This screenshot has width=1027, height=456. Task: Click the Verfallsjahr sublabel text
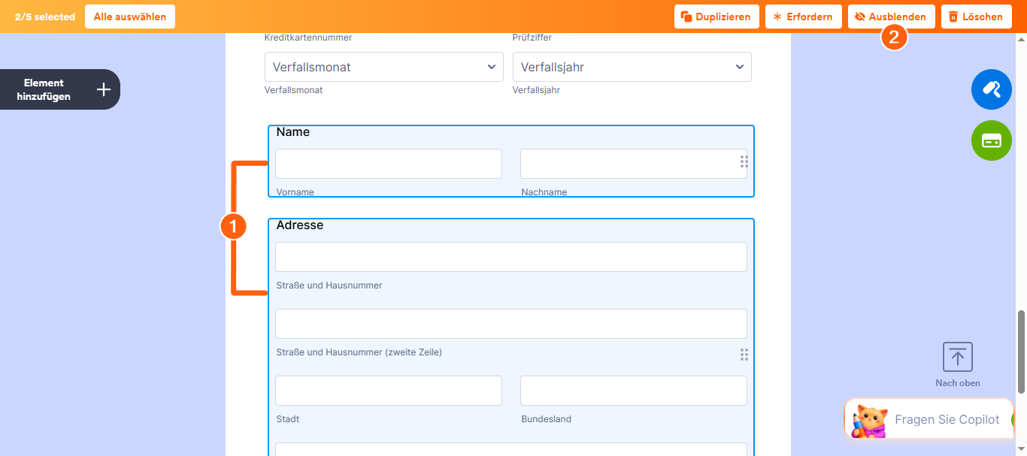[x=537, y=90]
